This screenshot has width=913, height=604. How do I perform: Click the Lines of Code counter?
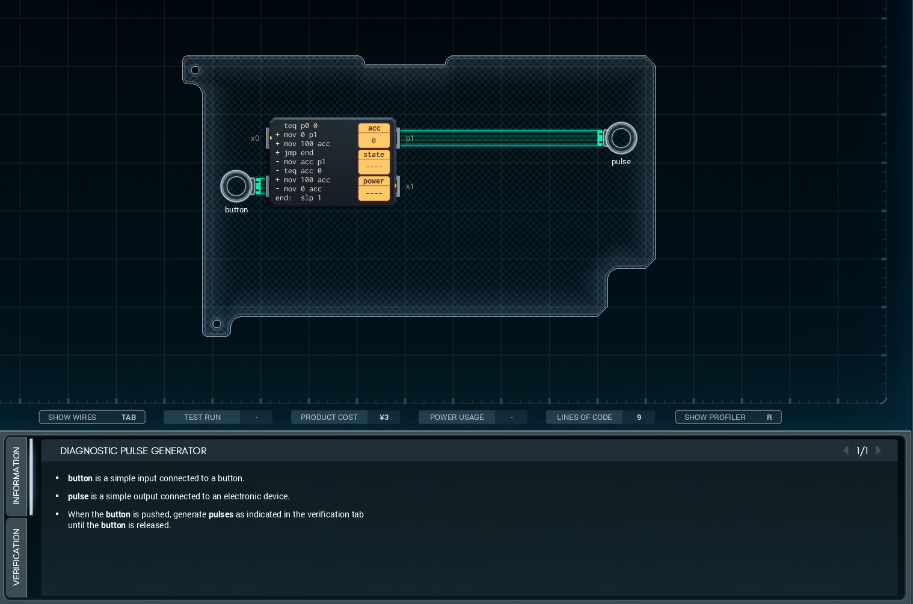point(600,417)
